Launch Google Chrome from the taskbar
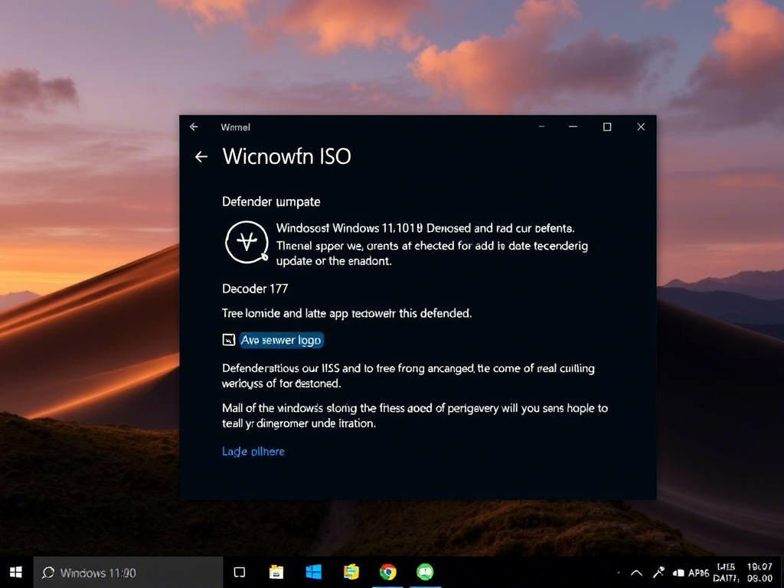Viewport: 784px width, 588px height. coord(387,572)
